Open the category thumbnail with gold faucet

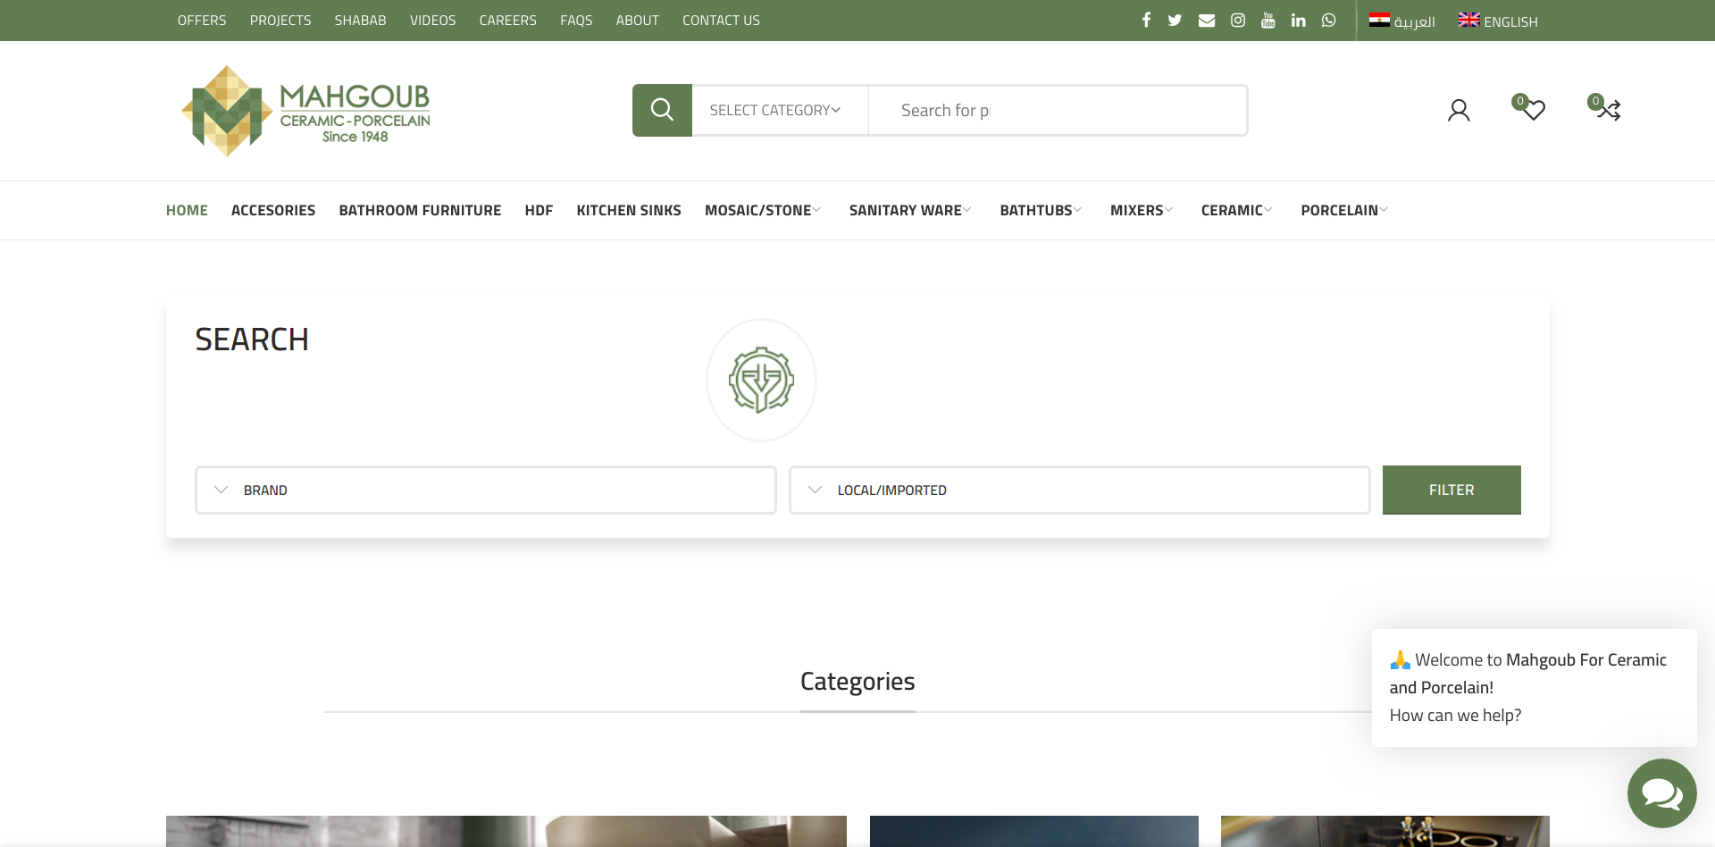coord(1385,831)
